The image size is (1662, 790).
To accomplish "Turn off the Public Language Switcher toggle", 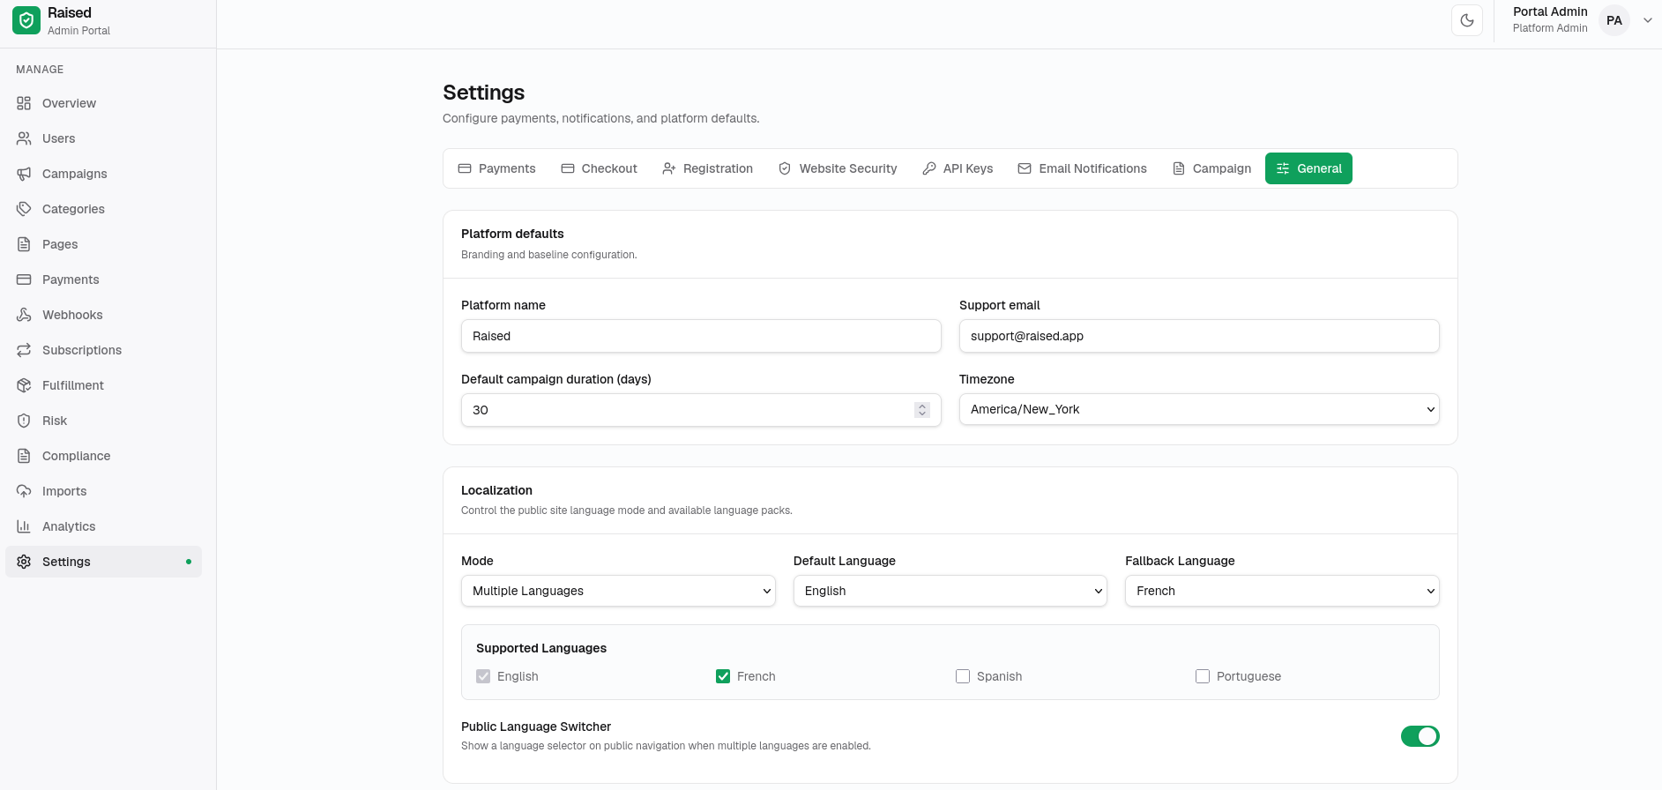I will [1420, 736].
